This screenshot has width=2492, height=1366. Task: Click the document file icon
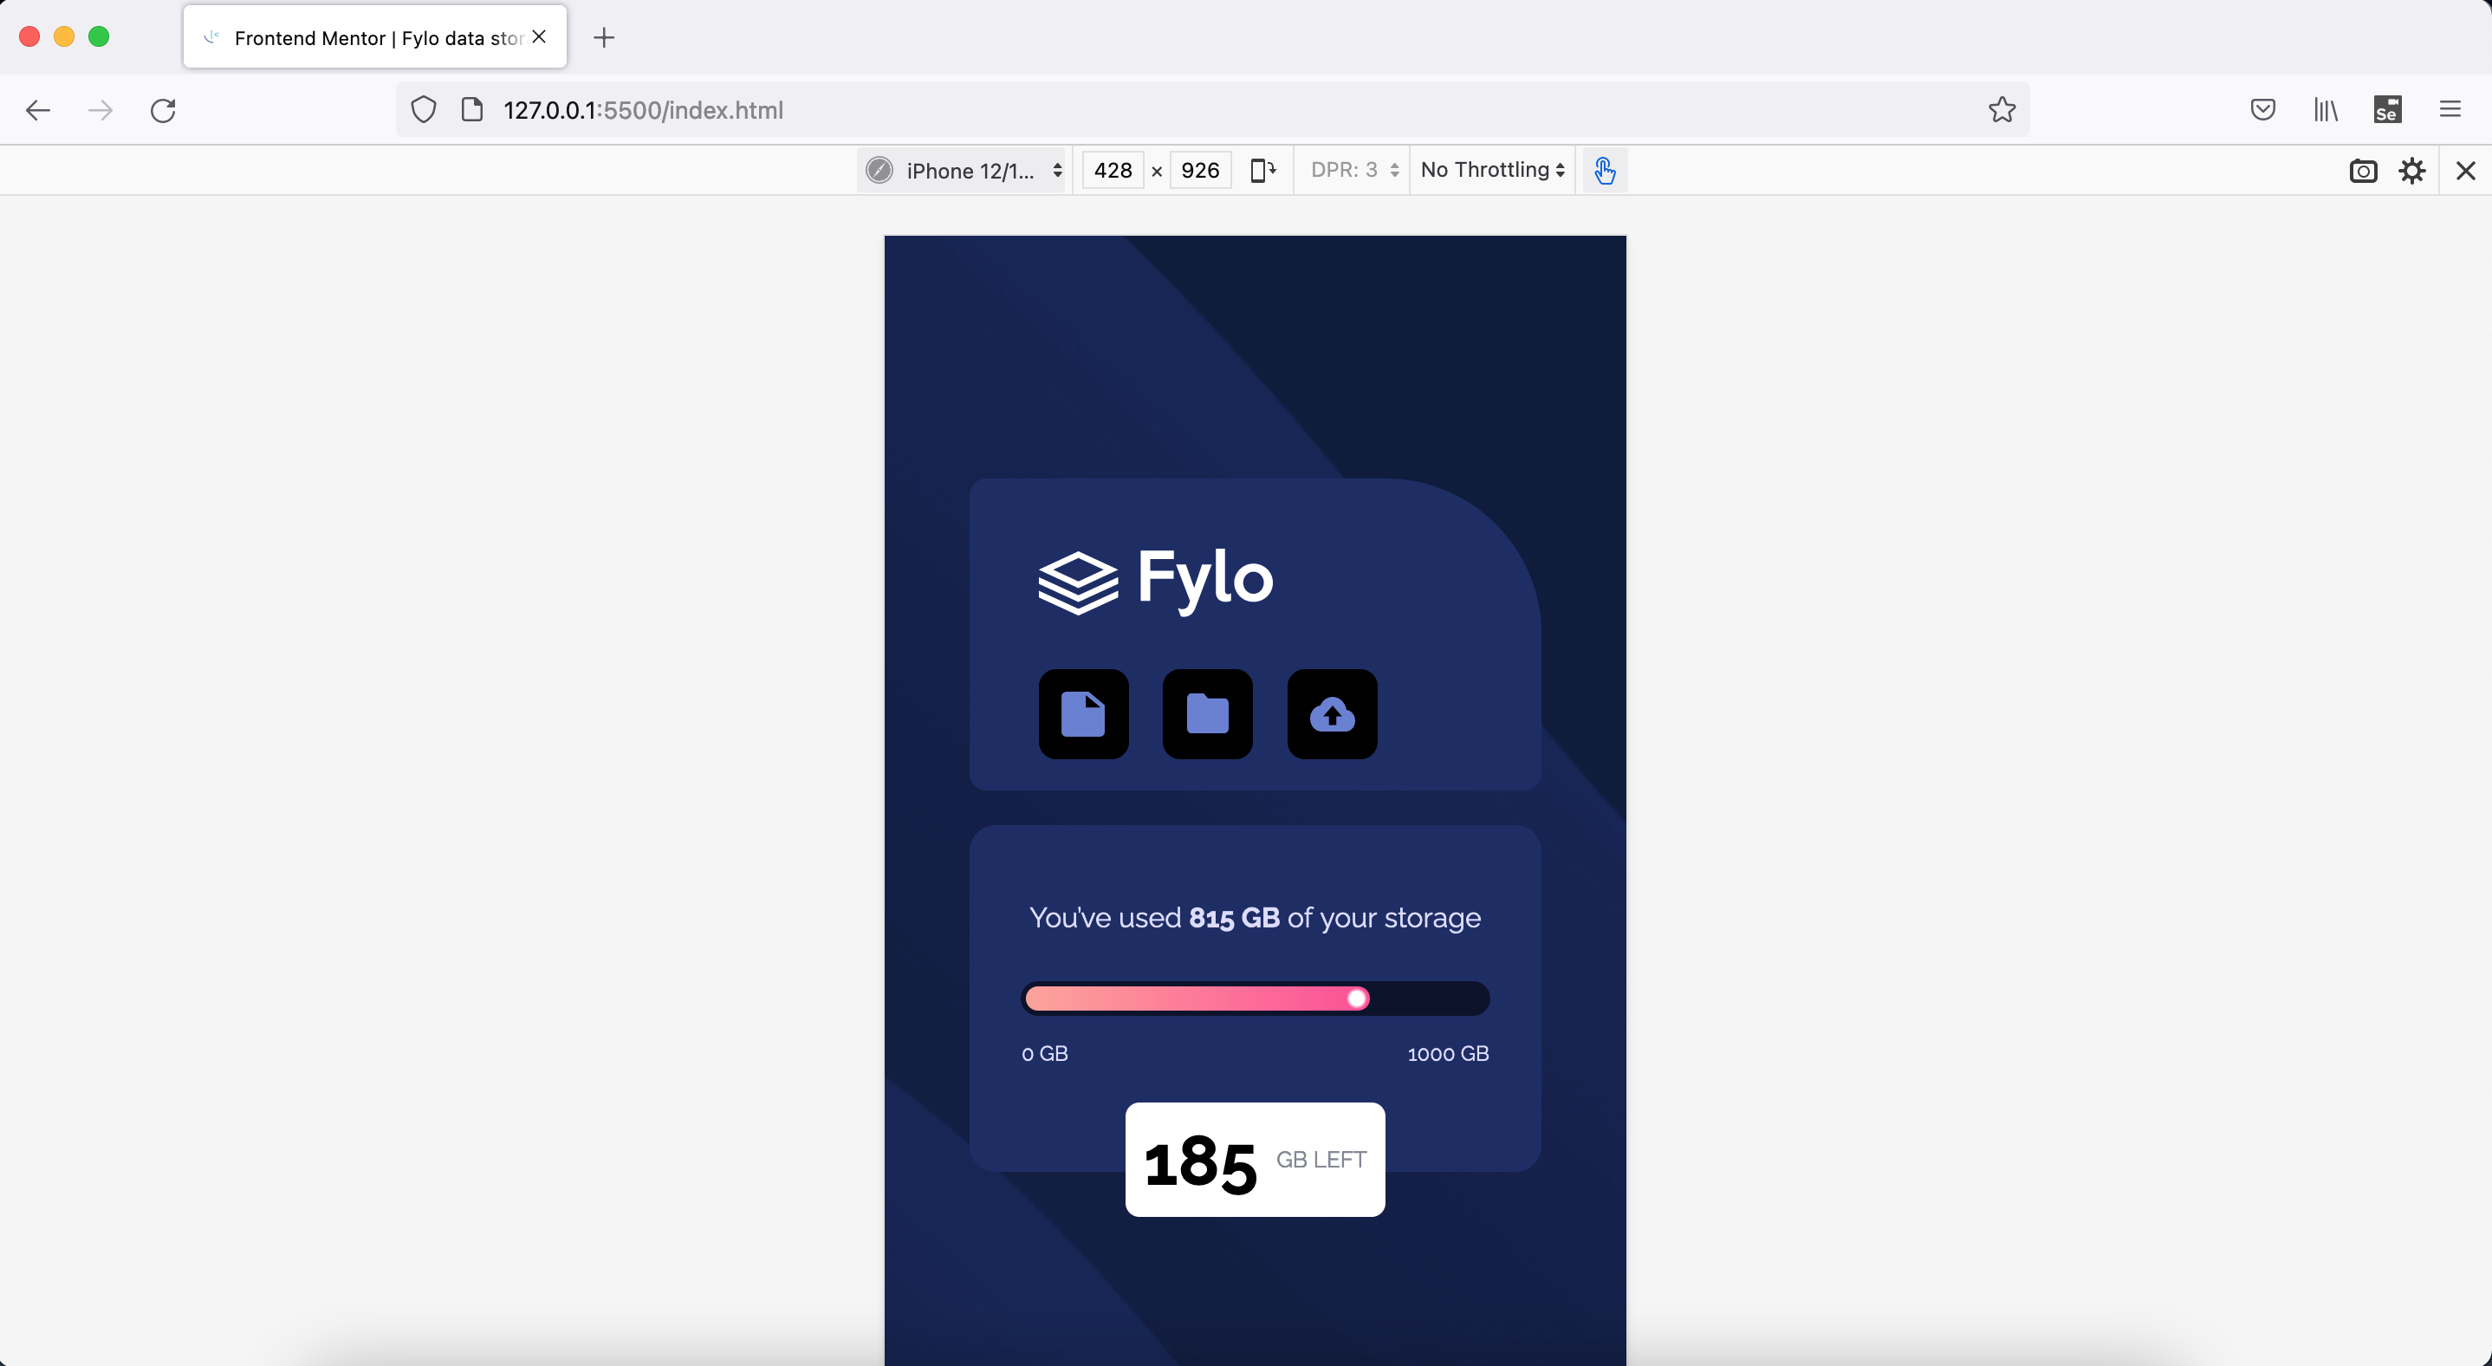1083,713
